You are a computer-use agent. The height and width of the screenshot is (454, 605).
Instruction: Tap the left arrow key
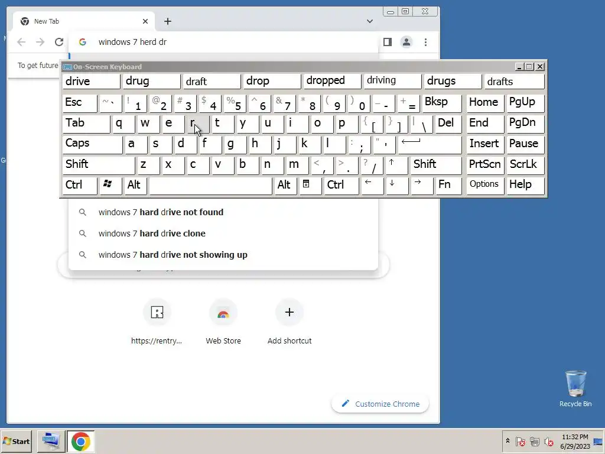tap(372, 185)
